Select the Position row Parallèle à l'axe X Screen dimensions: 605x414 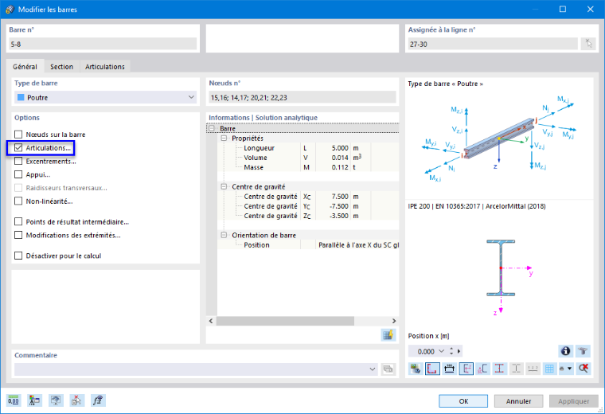(x=358, y=244)
